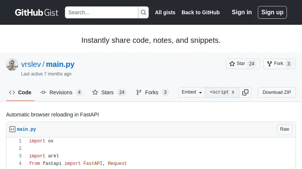Click the GitHub Gist logo
This screenshot has width=302, height=169.
point(37,12)
